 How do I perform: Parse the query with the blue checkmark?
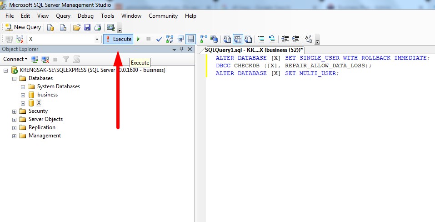pyautogui.click(x=159, y=39)
